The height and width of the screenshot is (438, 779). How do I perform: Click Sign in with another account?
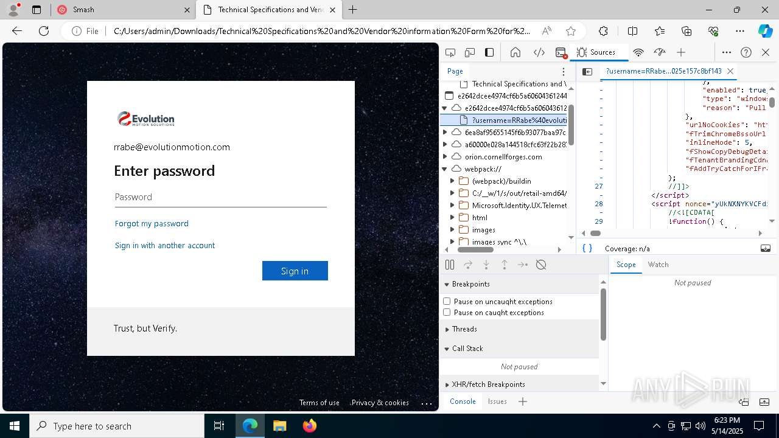165,245
